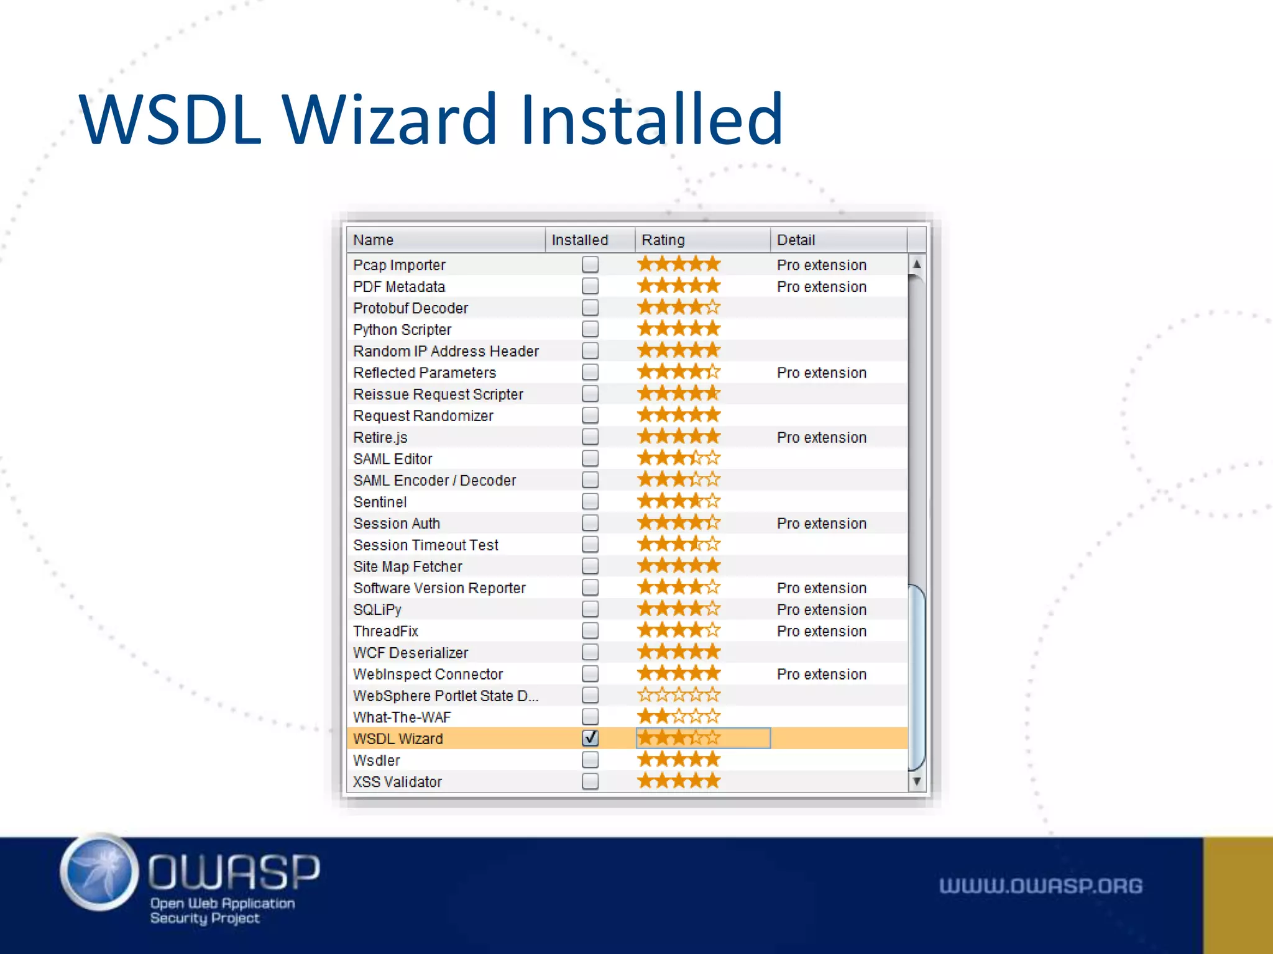Select the WSDL Wizard row
1273x954 pixels.
pyautogui.click(x=627, y=738)
